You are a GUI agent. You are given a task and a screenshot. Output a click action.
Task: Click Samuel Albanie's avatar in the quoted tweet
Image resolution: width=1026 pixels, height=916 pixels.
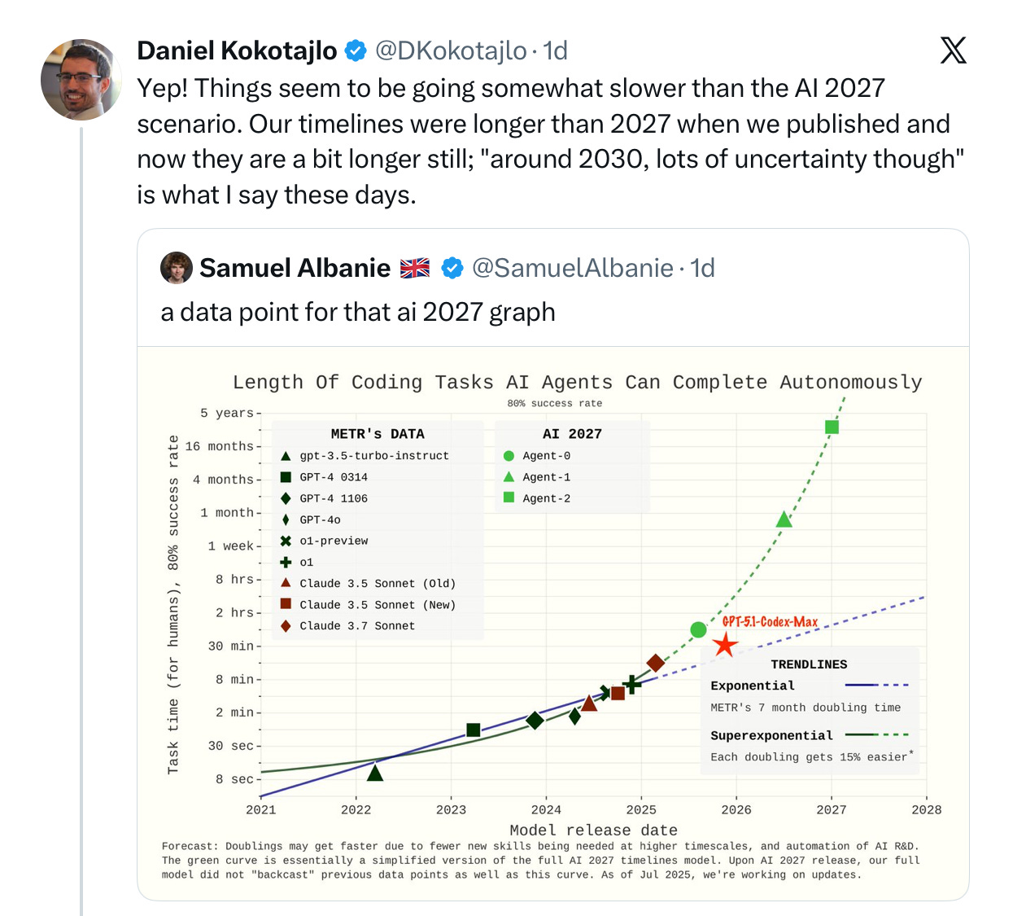(x=177, y=268)
